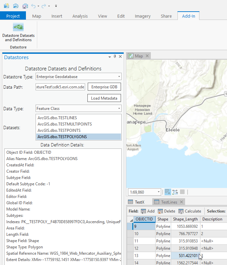This screenshot has width=227, height=265.
Task: Click the Enterprise GDB button
Action: point(104,87)
